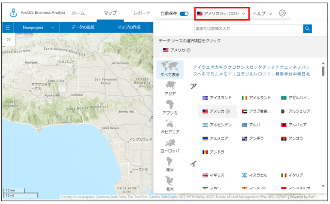Click the map scale bar showing 10 km
The width and height of the screenshot is (330, 204).
14,190
